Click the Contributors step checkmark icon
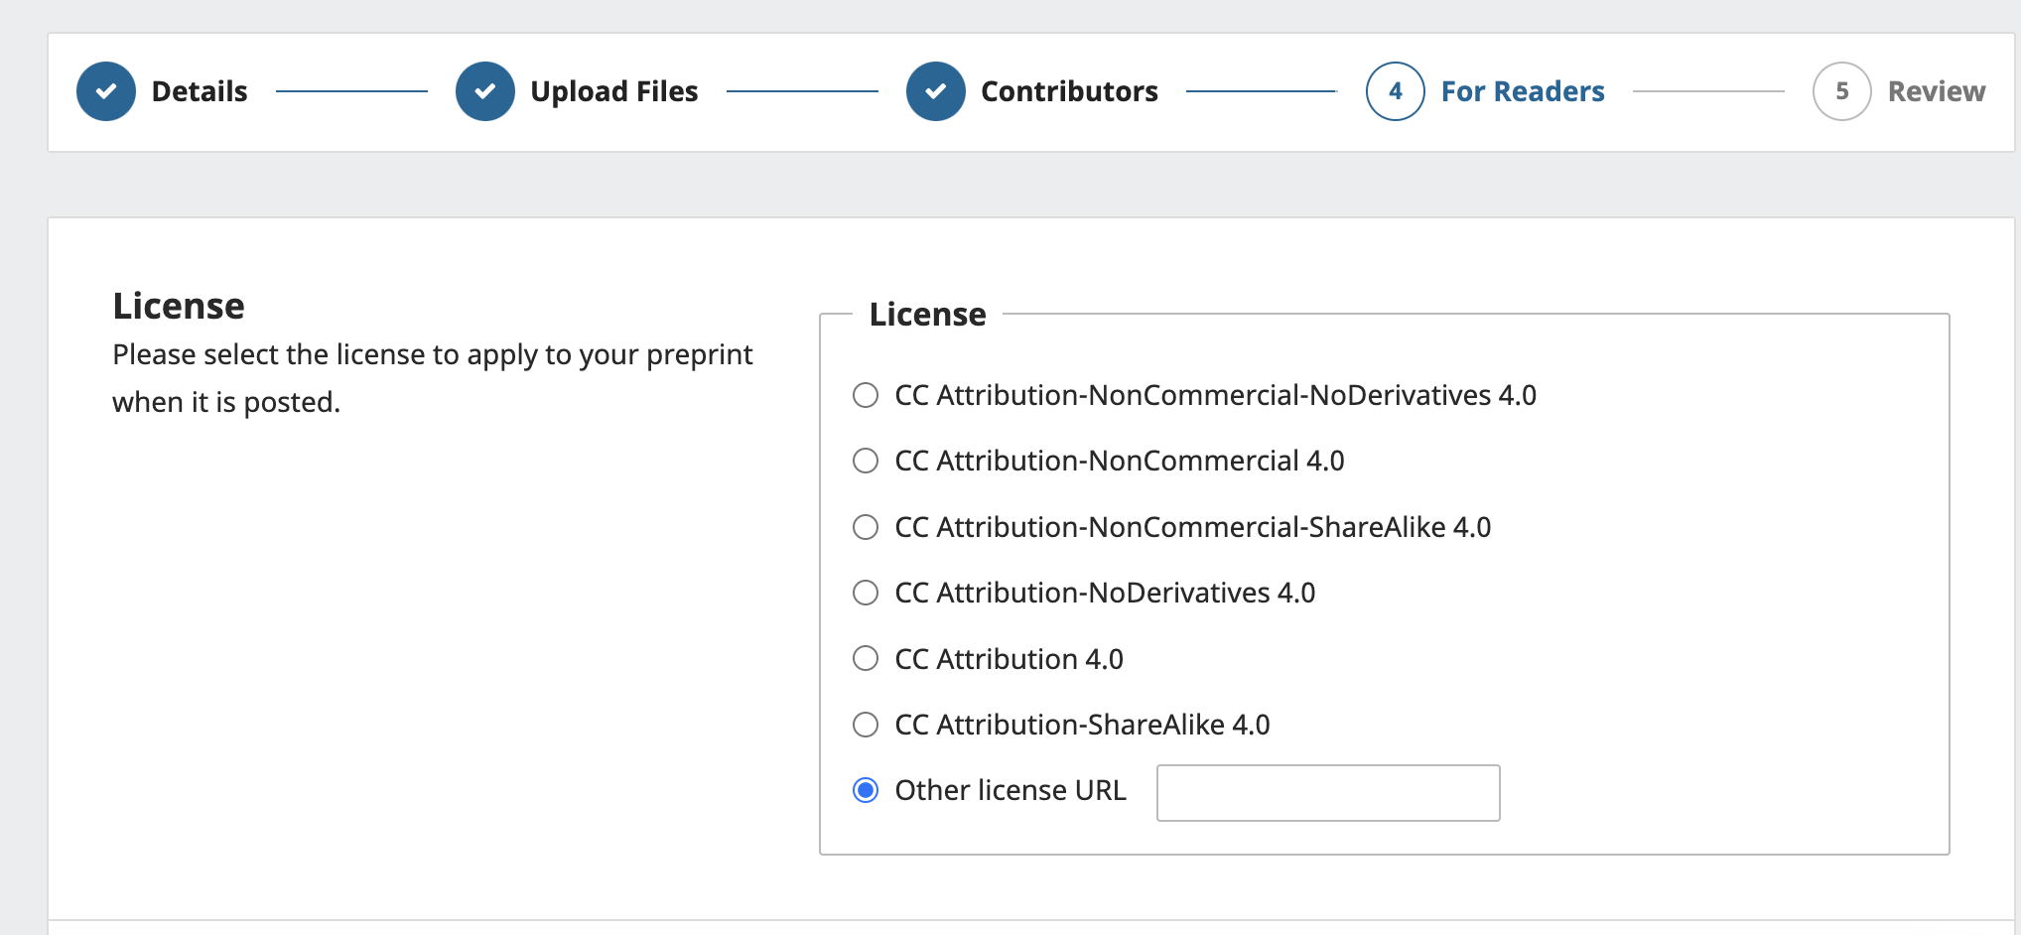This screenshot has width=2021, height=935. click(936, 91)
